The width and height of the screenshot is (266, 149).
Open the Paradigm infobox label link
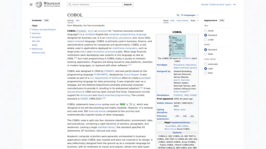click(x=162, y=65)
